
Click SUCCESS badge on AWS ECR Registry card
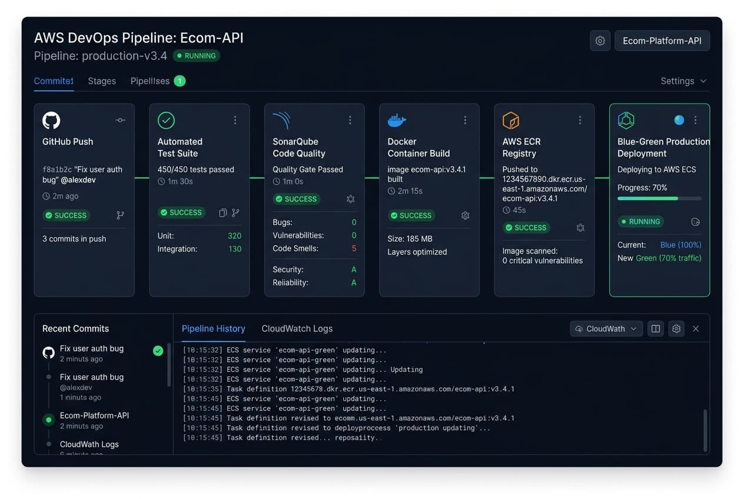526,228
